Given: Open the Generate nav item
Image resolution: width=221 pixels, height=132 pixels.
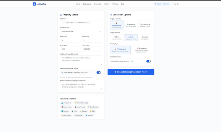Looking at the screenshot, I should 98,4.
